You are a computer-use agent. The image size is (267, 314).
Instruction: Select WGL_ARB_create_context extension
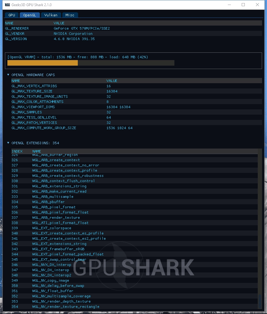point(134,160)
